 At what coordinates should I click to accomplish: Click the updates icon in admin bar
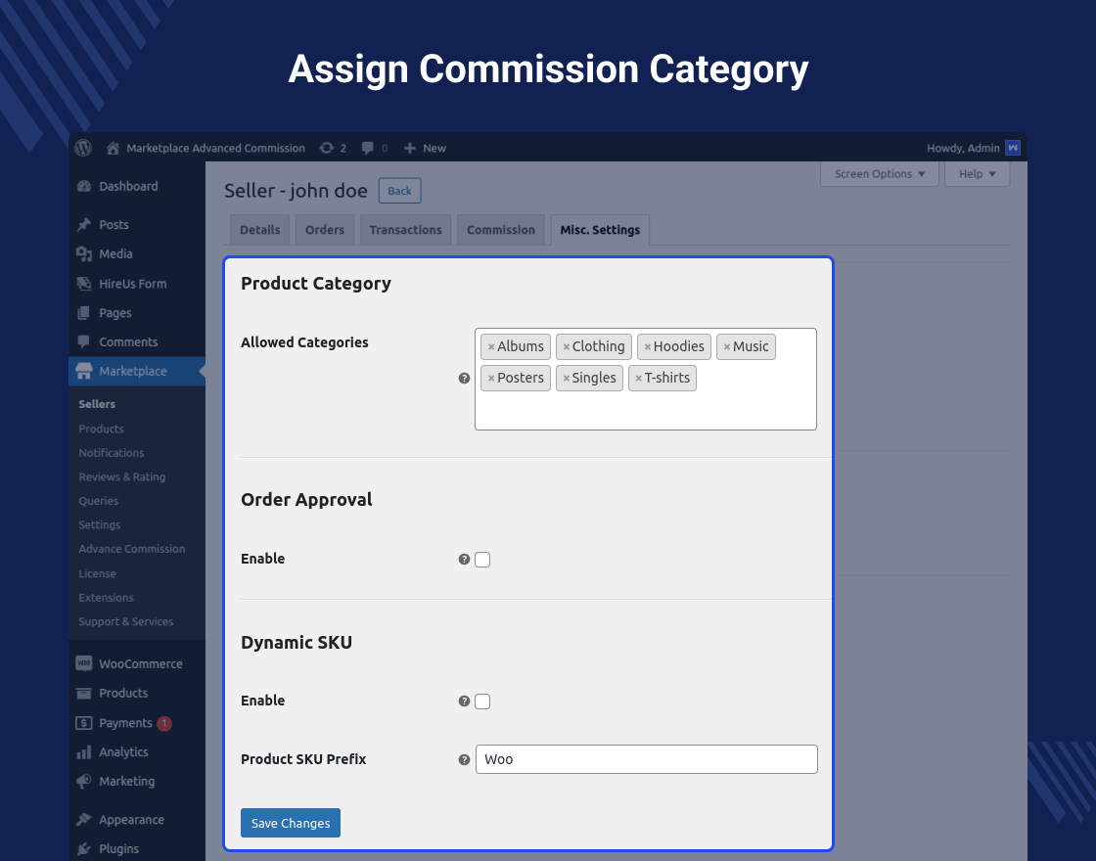[326, 148]
